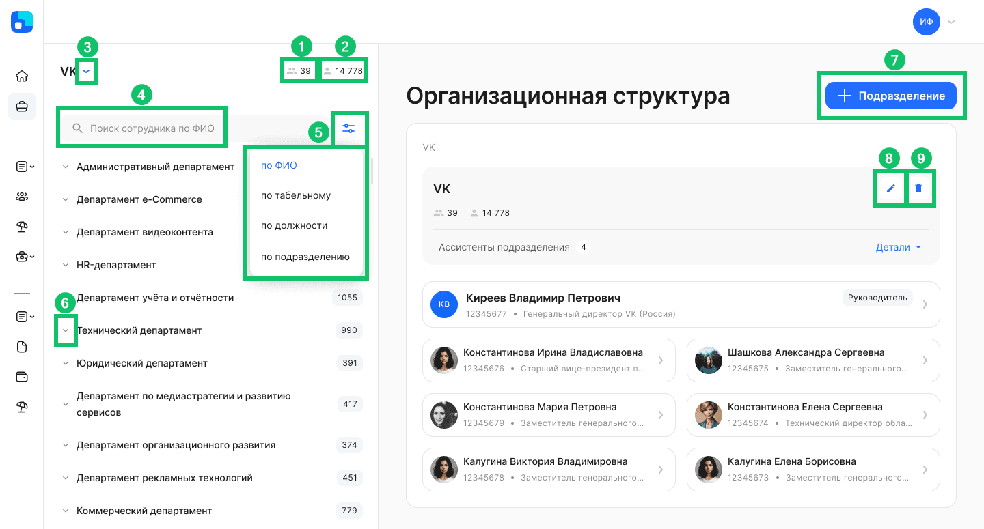The width and height of the screenshot is (984, 529).
Task: Select Департамент по медиастратегии и развитию сервисов
Action: click(x=184, y=404)
